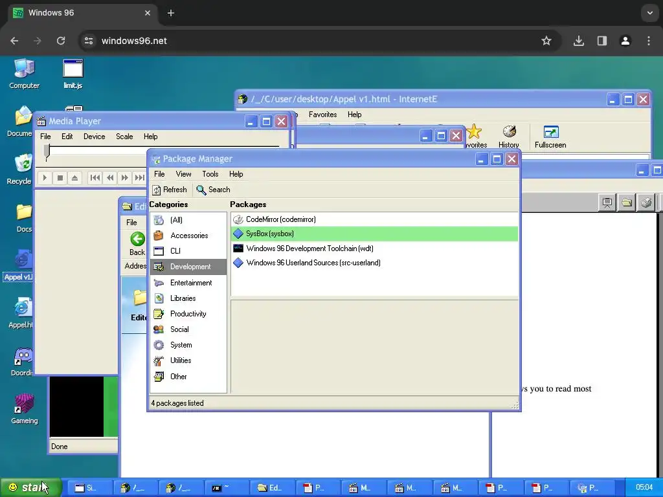Select the CLI category
Screen dimensions: 663x497
[x=188, y=251]
